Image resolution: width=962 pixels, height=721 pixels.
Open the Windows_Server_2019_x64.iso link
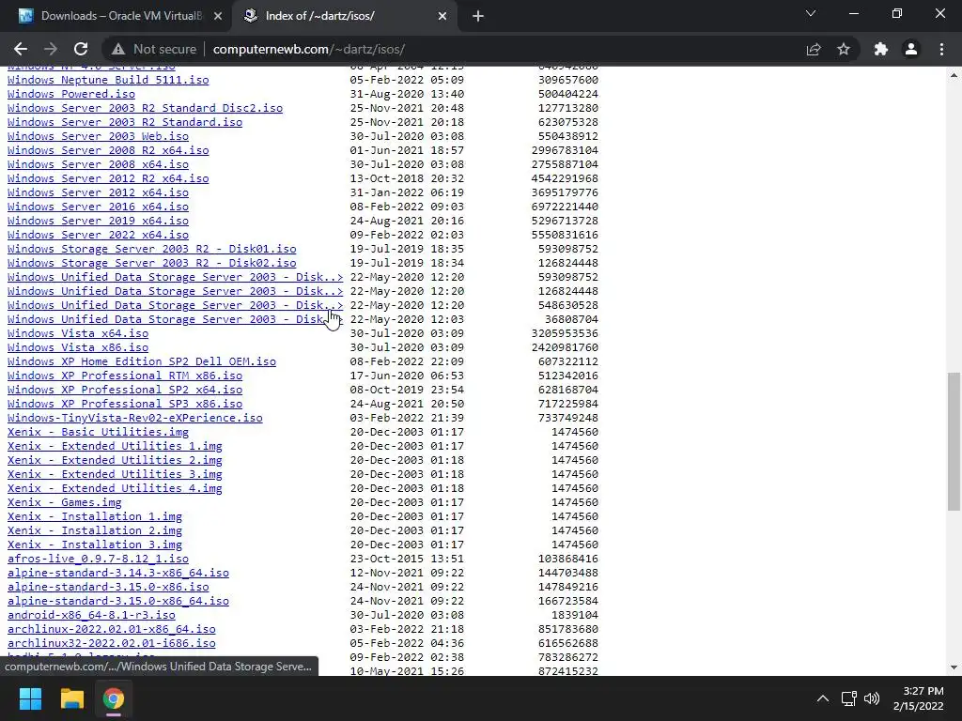coord(98,221)
